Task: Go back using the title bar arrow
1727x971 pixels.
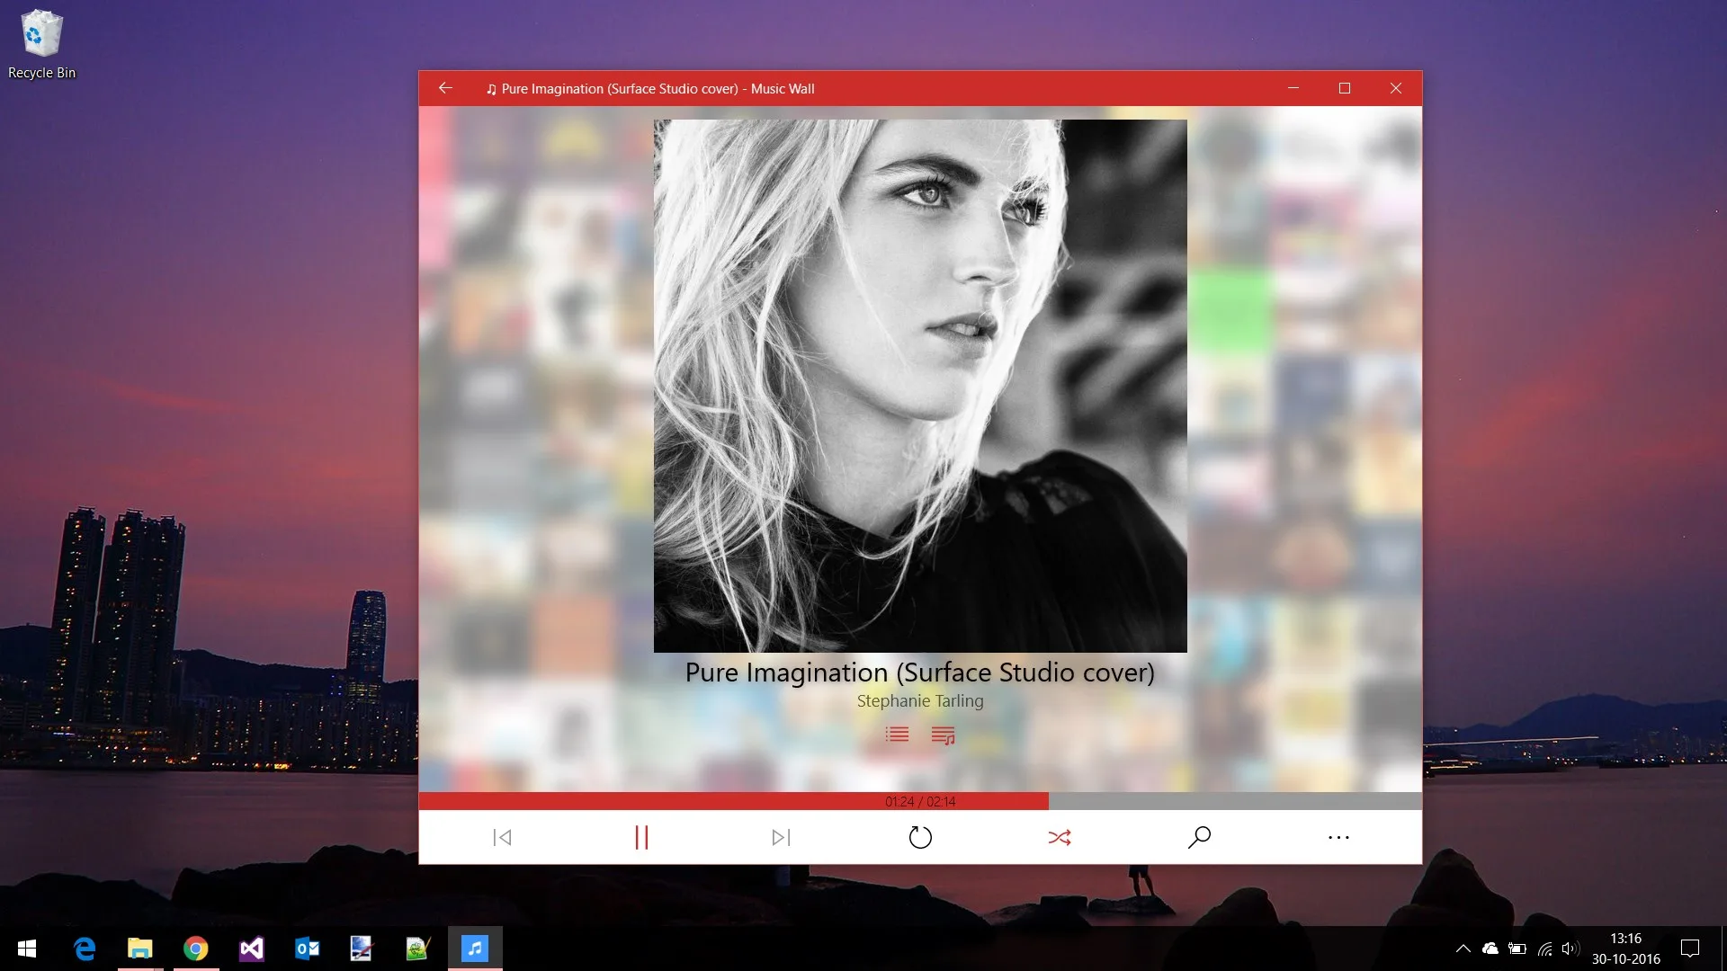Action: pyautogui.click(x=444, y=88)
